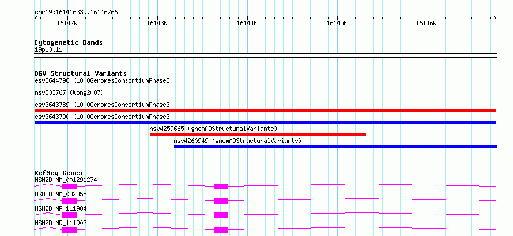This screenshot has width=513, height=236.
Task: Open the DGV Structural Variants track header
Action: [x=81, y=73]
